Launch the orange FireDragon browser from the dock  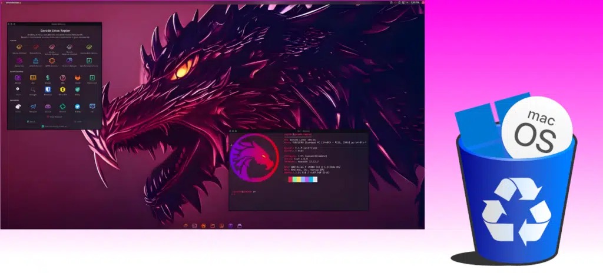203,225
